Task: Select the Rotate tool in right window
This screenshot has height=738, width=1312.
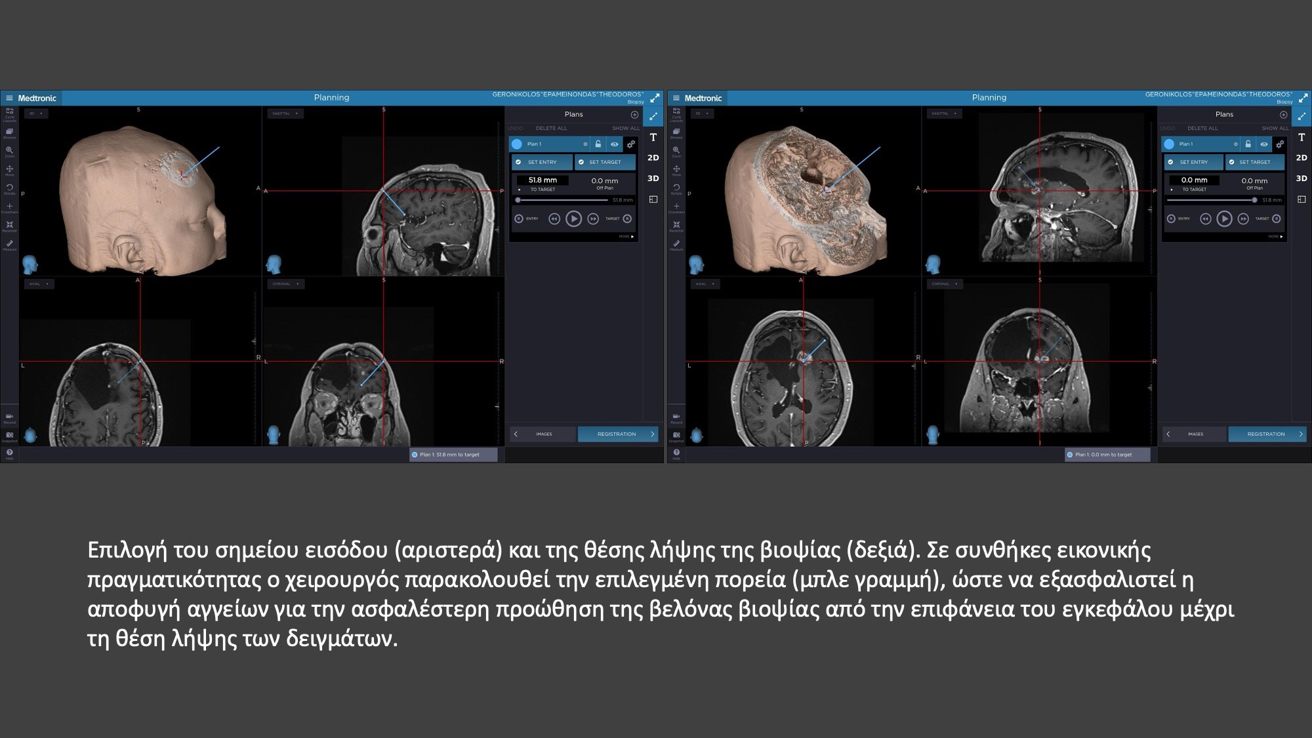Action: [x=676, y=189]
